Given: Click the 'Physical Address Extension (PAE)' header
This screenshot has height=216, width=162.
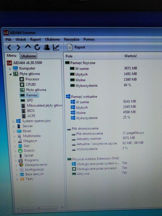Looking at the screenshot, I should [96, 159].
